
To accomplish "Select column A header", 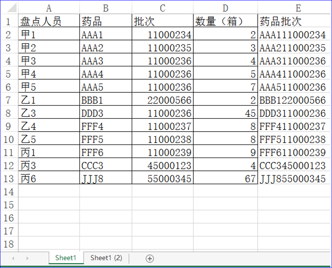I will pos(49,8).
